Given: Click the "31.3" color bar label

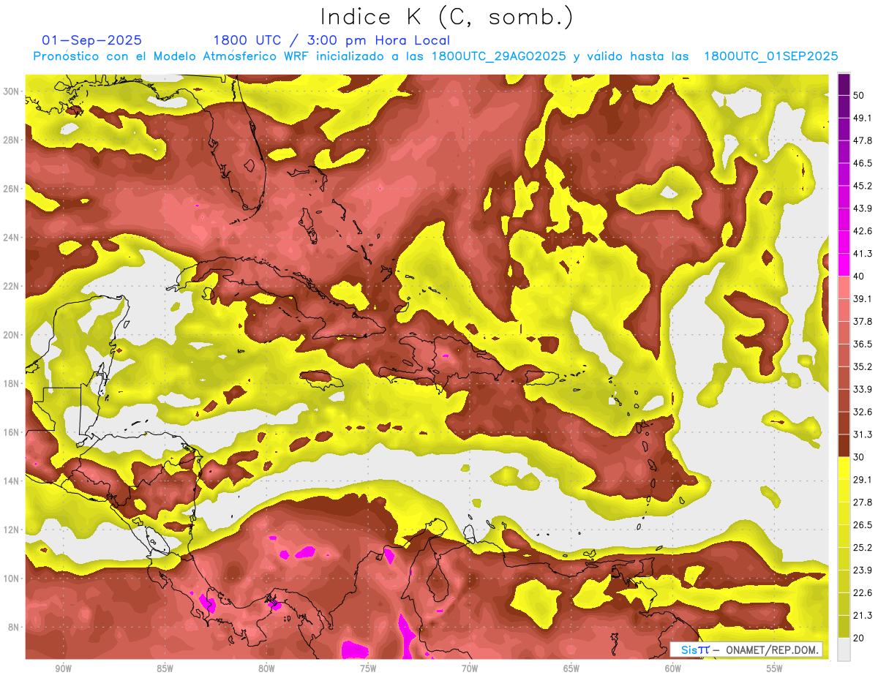Looking at the screenshot, I should pyautogui.click(x=862, y=434).
